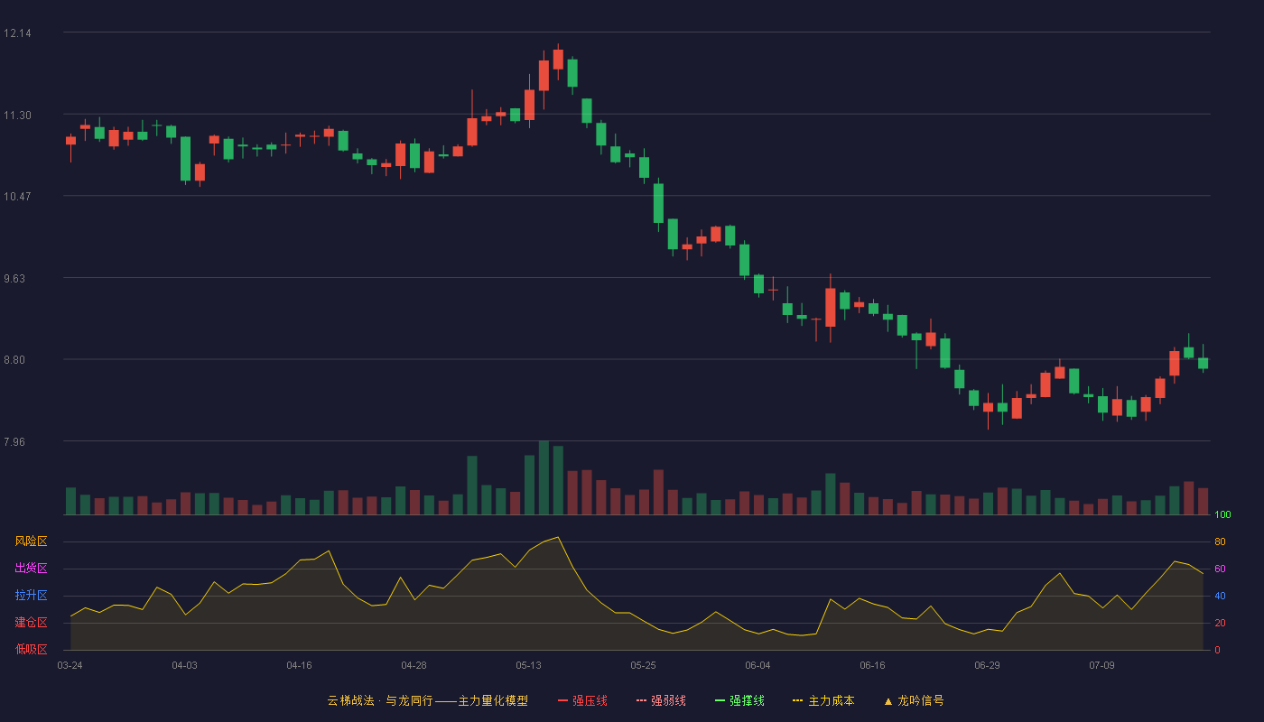
Task: Select the 低吸区 zone label
Action: coord(31,649)
